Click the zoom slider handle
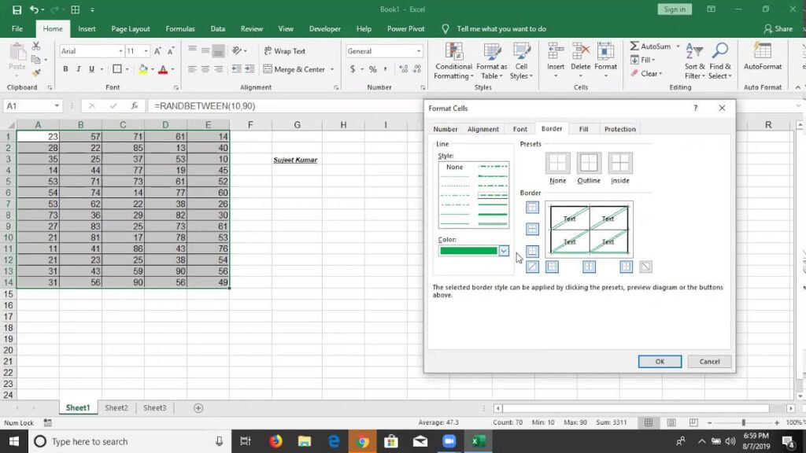The width and height of the screenshot is (806, 453). point(743,422)
